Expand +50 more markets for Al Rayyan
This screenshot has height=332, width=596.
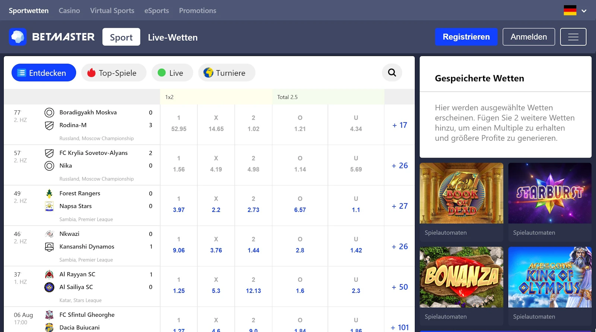click(399, 287)
